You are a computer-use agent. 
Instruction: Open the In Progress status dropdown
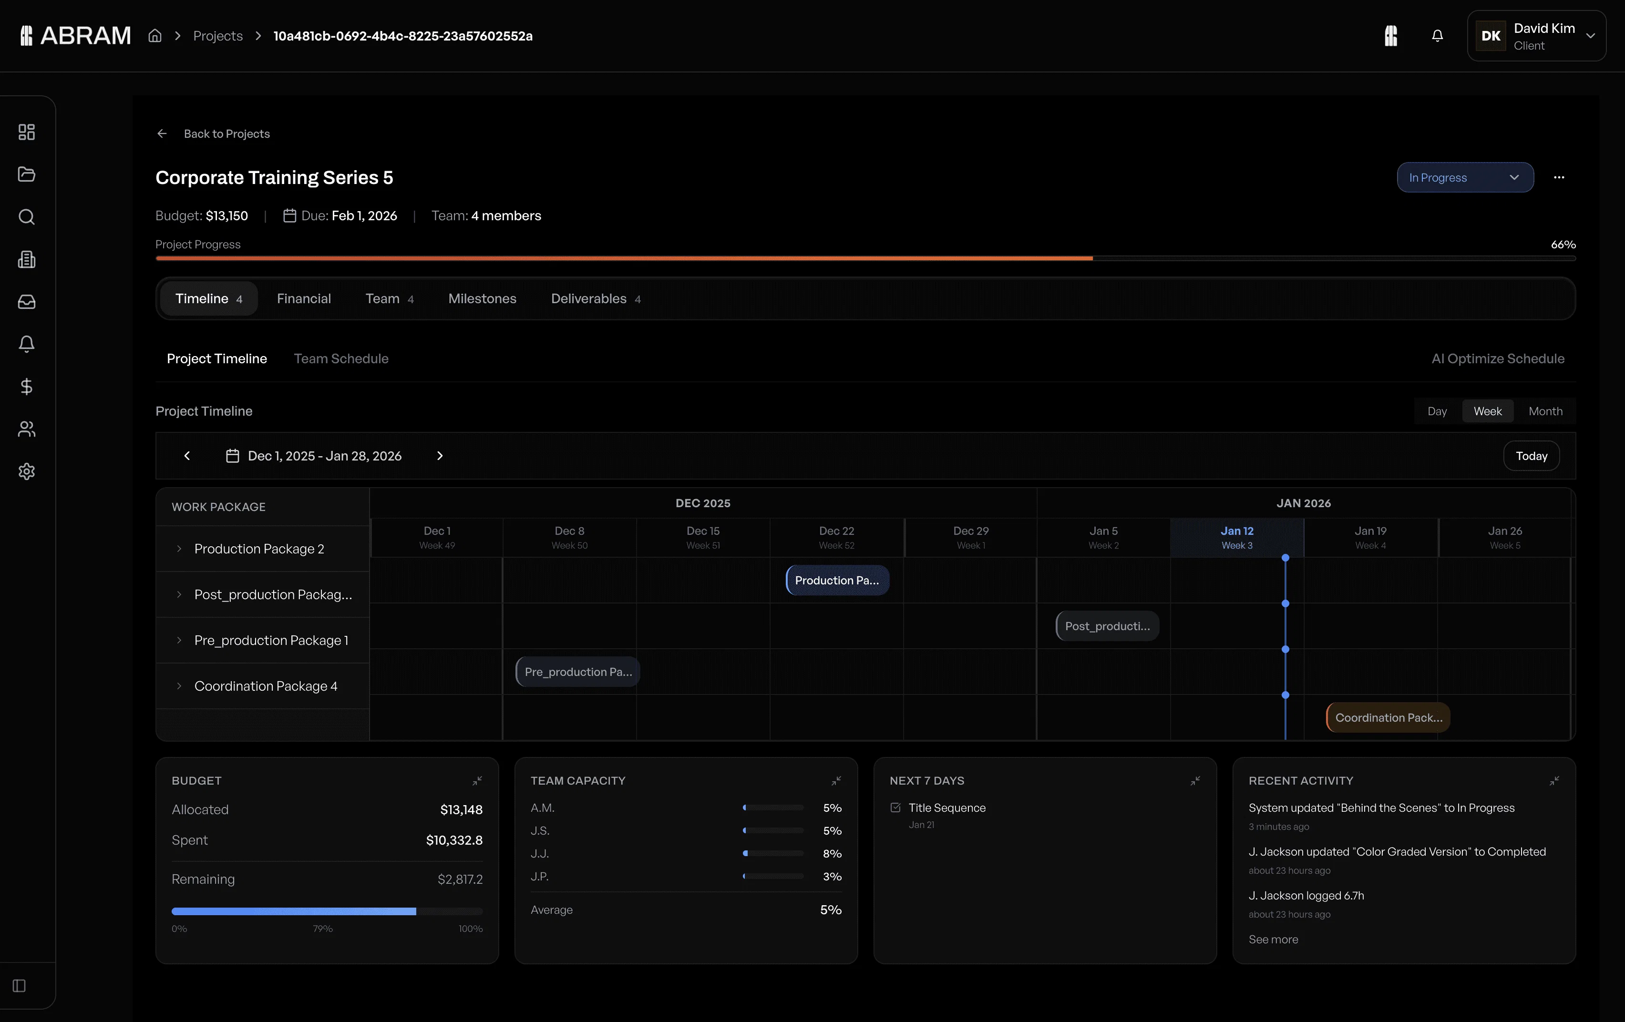pos(1464,177)
